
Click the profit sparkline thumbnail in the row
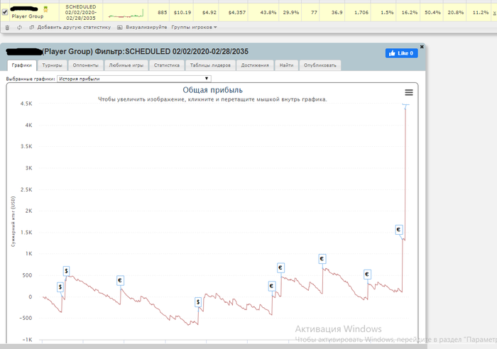point(126,13)
